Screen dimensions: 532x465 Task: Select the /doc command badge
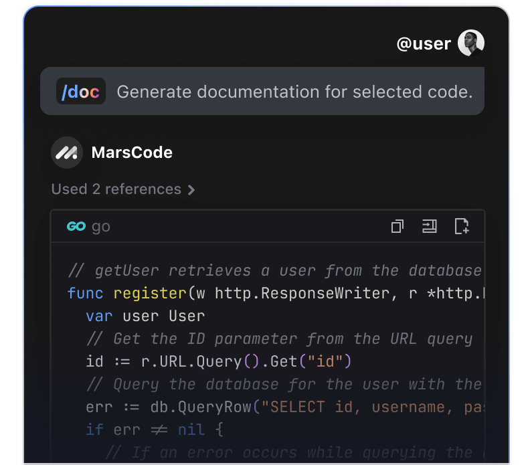pos(81,91)
